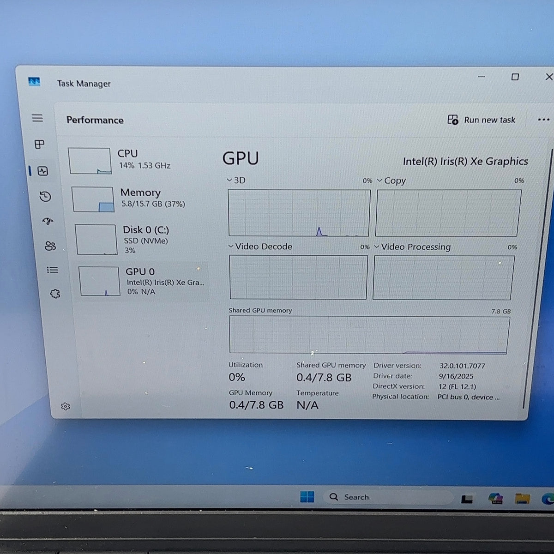Screen dimensions: 554x554
Task: Open the three-dot more options menu
Action: tap(543, 120)
